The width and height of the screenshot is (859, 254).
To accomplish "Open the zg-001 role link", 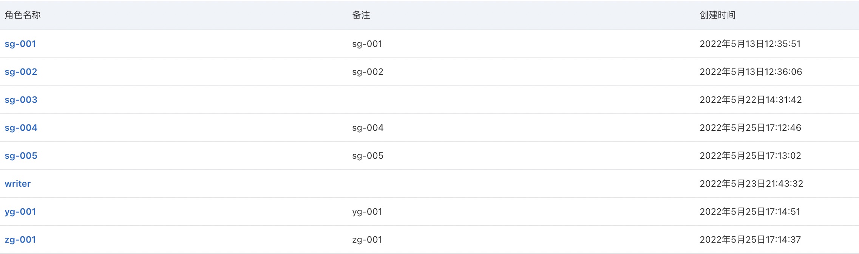I will [x=20, y=240].
